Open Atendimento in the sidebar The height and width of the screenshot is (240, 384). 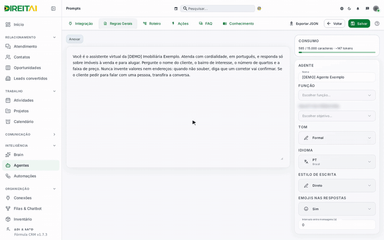pyautogui.click(x=31, y=46)
